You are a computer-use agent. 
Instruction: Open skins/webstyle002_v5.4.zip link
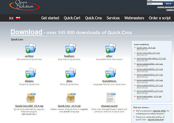pyautogui.click(x=150, y=85)
